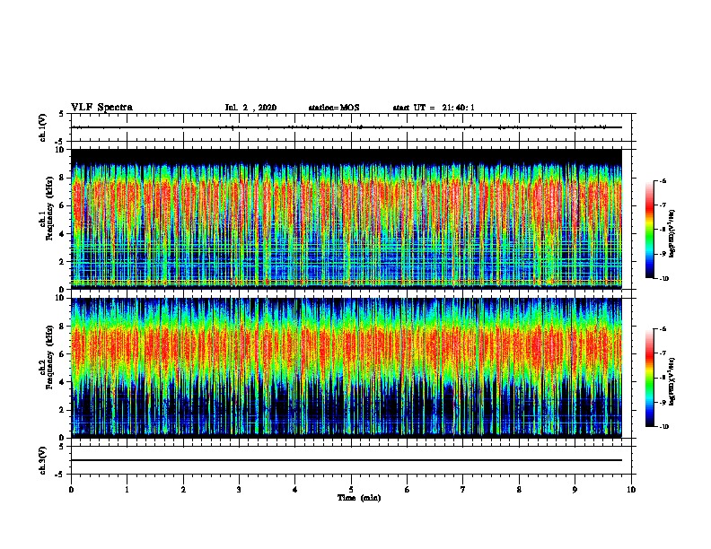
Task: Click time axis tick label "9"
Action: point(575,489)
